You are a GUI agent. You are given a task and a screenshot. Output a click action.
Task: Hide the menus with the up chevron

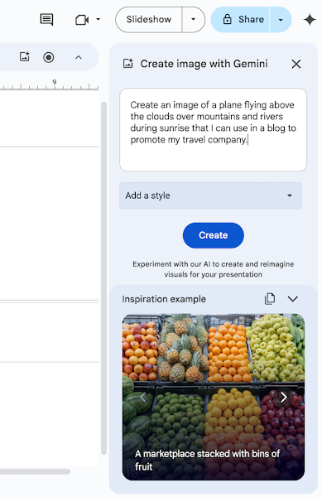79,57
